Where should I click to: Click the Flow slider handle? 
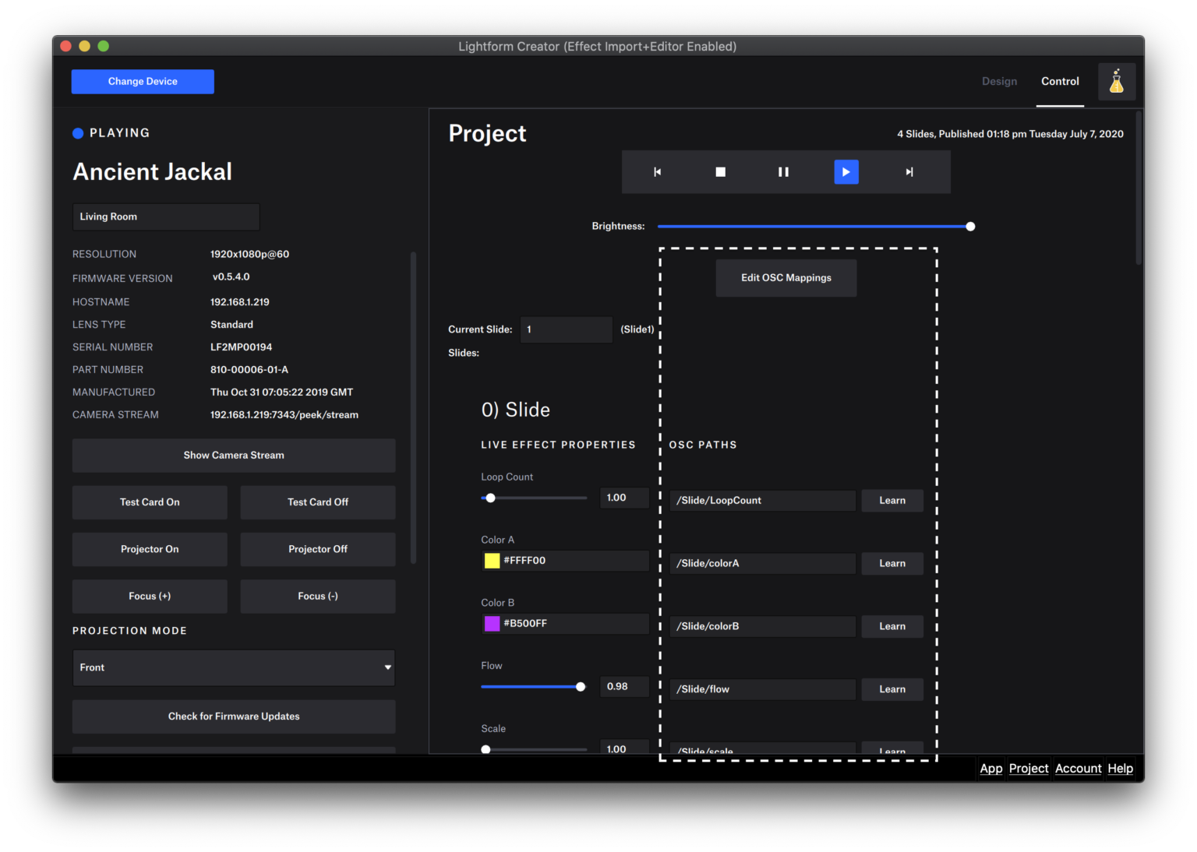click(581, 687)
